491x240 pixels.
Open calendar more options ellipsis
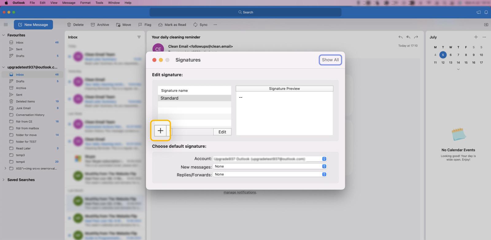point(484,37)
